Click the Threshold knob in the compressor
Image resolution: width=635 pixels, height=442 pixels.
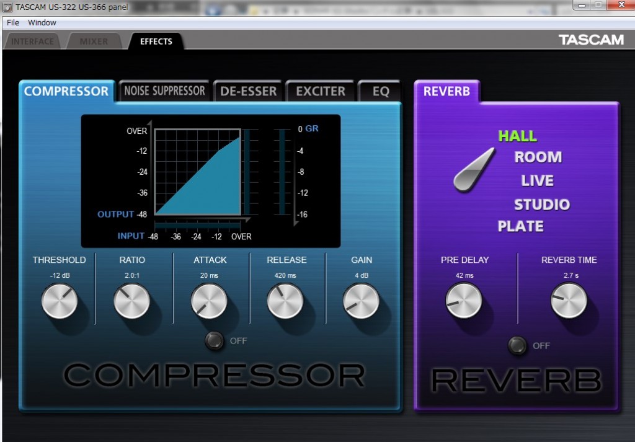(x=60, y=301)
